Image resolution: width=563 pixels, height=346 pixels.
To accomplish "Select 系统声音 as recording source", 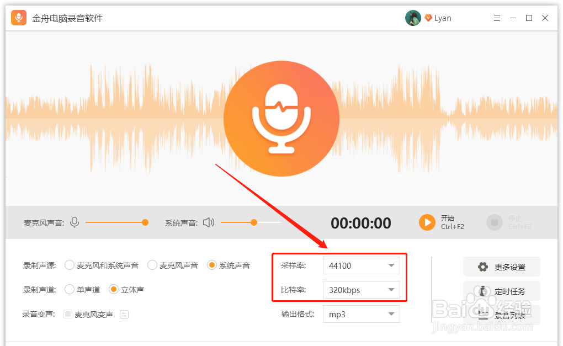I will pyautogui.click(x=229, y=265).
